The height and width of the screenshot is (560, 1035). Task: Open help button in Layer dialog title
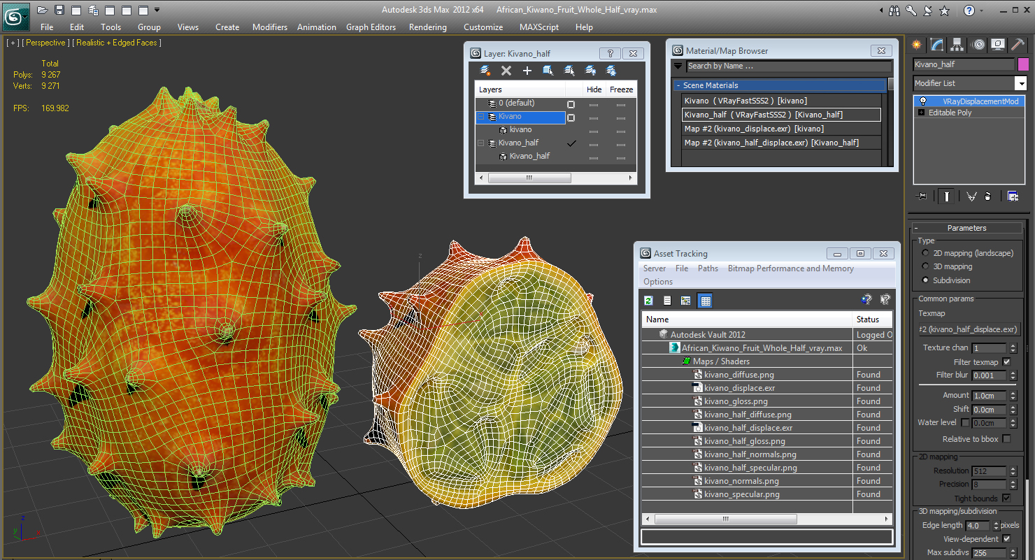pos(610,53)
